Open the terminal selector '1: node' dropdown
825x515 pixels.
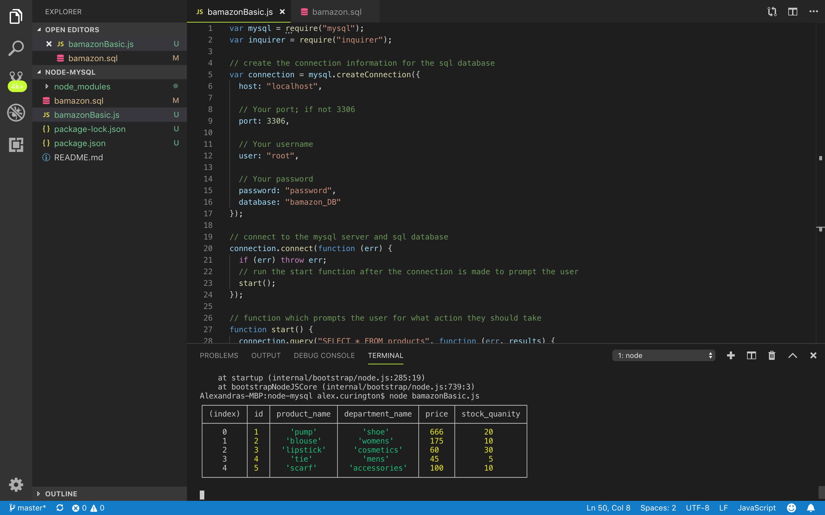tap(664, 356)
